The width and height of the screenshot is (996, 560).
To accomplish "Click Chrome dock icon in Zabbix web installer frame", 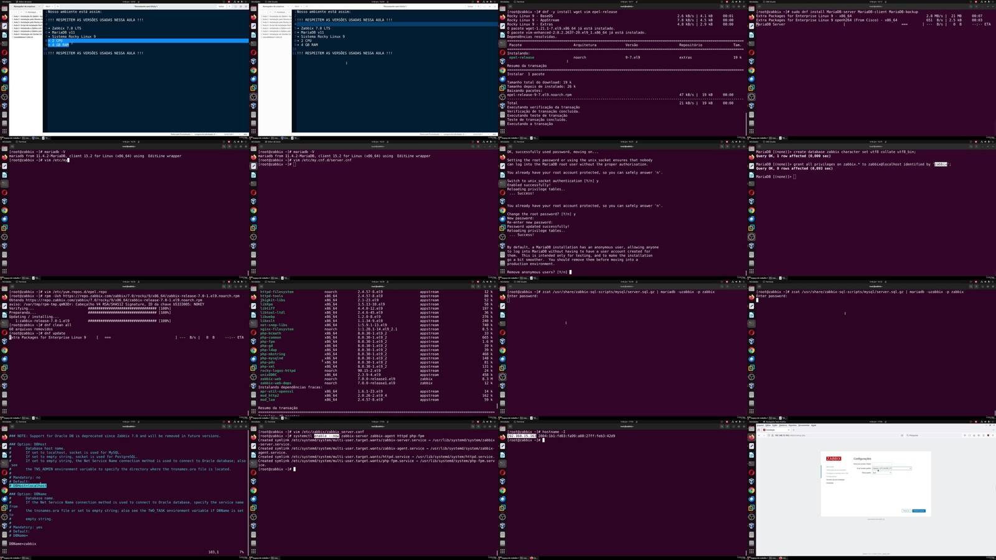I will coord(751,490).
